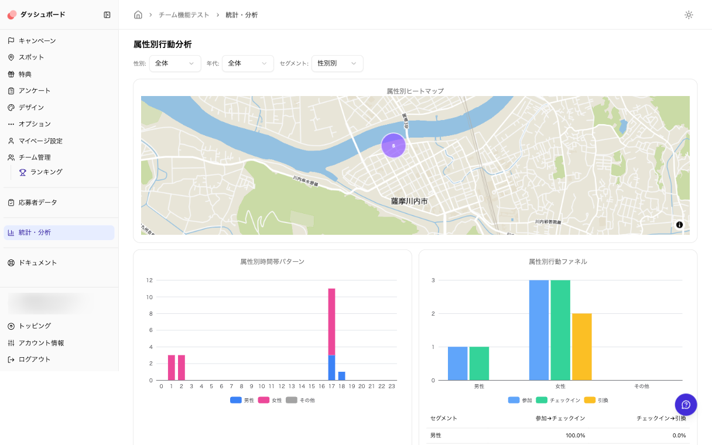Screen dimensions: 712x445
Task: Expand the 年代 dropdown
Action: point(247,63)
